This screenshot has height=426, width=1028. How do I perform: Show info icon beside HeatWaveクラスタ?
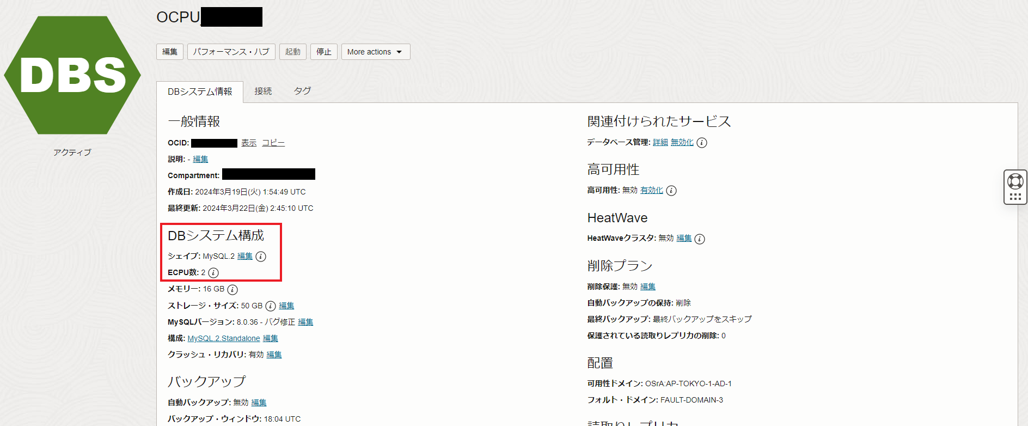point(700,239)
